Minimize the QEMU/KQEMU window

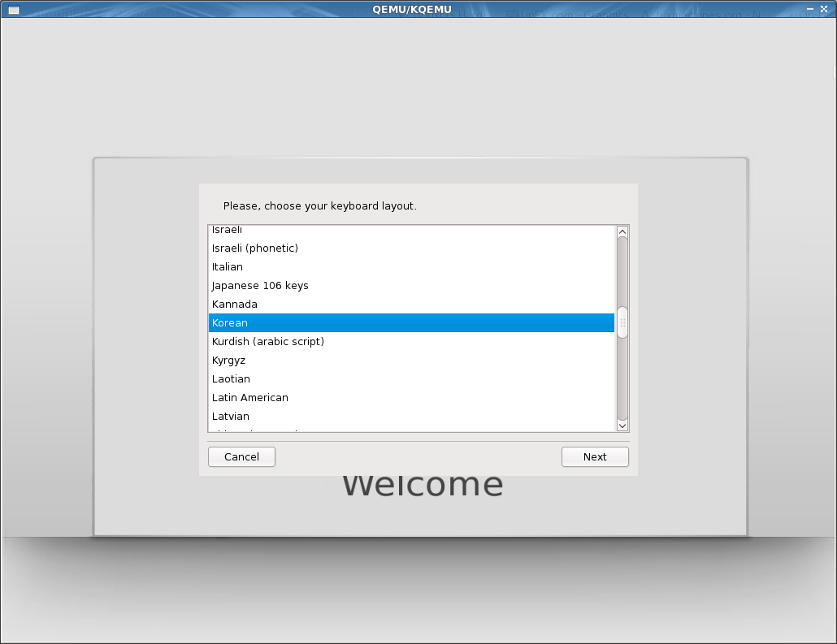[x=809, y=9]
